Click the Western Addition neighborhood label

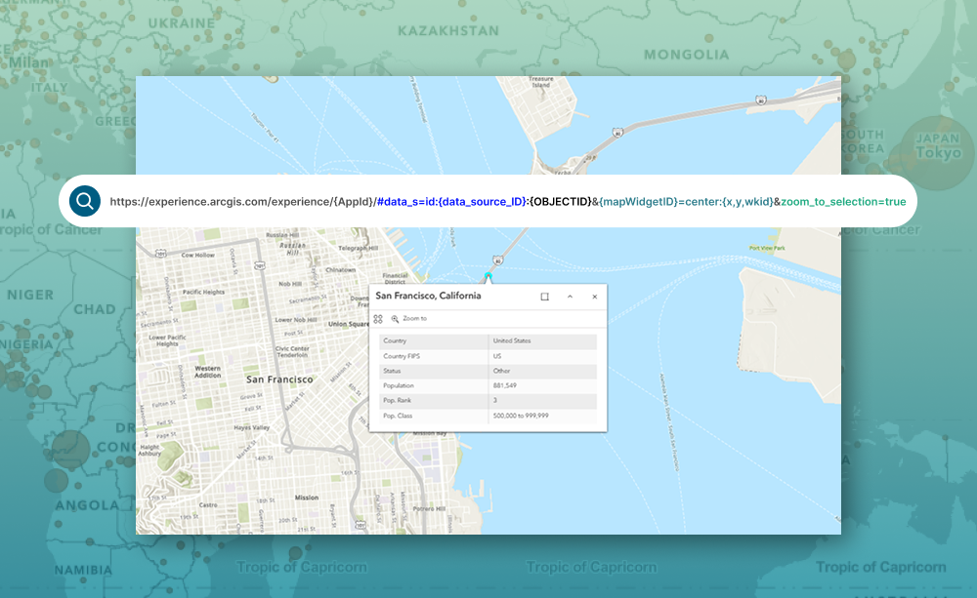[207, 372]
